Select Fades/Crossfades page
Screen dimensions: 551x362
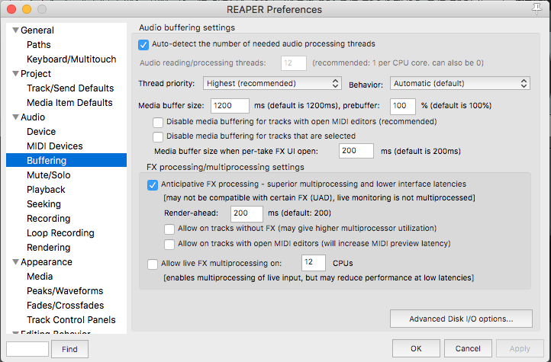66,306
